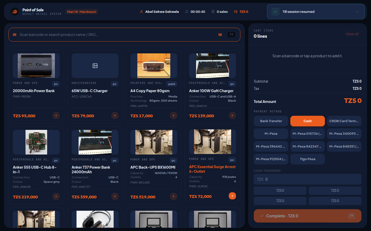Click the barcode scanner icon next to the F2 badge
Image resolution: width=371 pixels, height=231 pixels.
point(220,35)
